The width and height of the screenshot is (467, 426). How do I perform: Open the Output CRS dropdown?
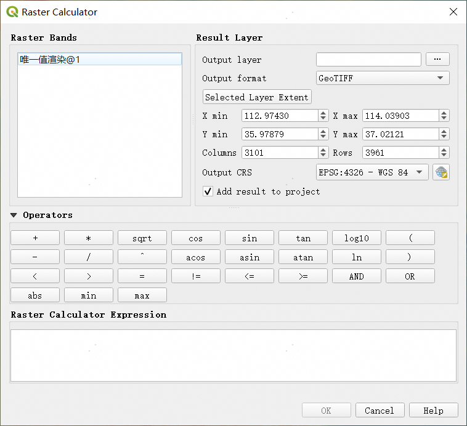(372, 172)
